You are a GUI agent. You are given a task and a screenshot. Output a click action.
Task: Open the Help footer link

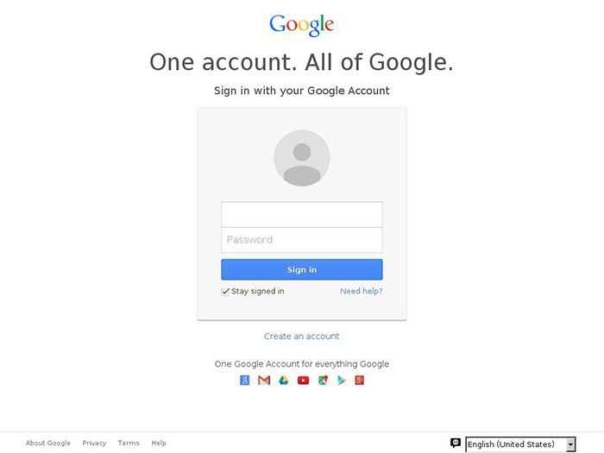(159, 443)
